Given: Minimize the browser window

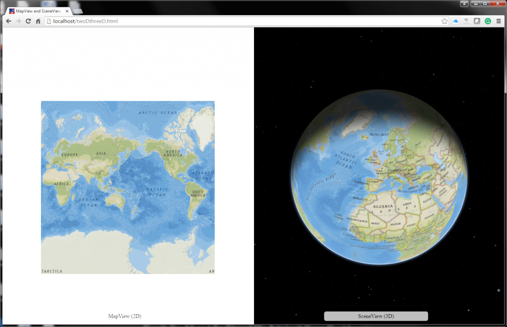Looking at the screenshot, I should click(x=475, y=3).
